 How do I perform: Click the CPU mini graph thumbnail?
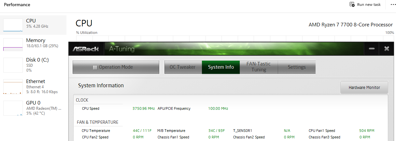[13, 25]
